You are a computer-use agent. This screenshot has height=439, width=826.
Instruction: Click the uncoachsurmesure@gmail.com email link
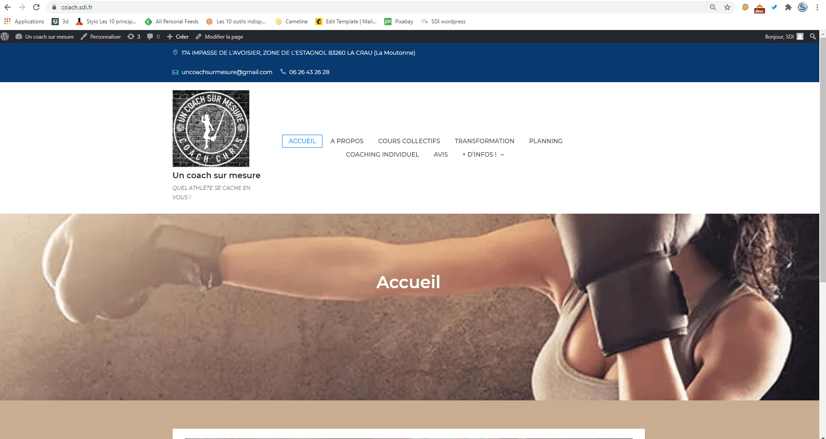[227, 72]
